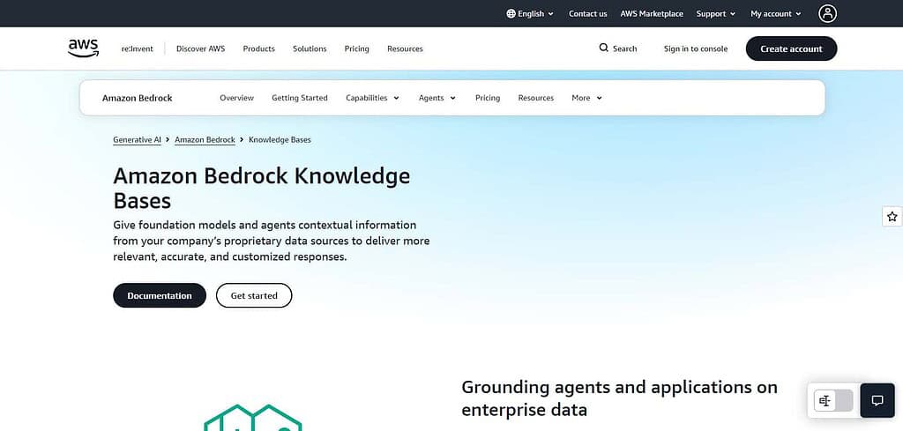Screen dimensions: 903x431
Task: Open the user profile avatar icon
Action: click(x=827, y=14)
